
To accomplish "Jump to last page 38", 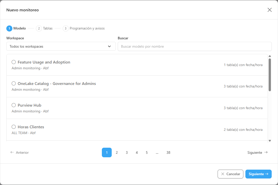I will coord(168,152).
